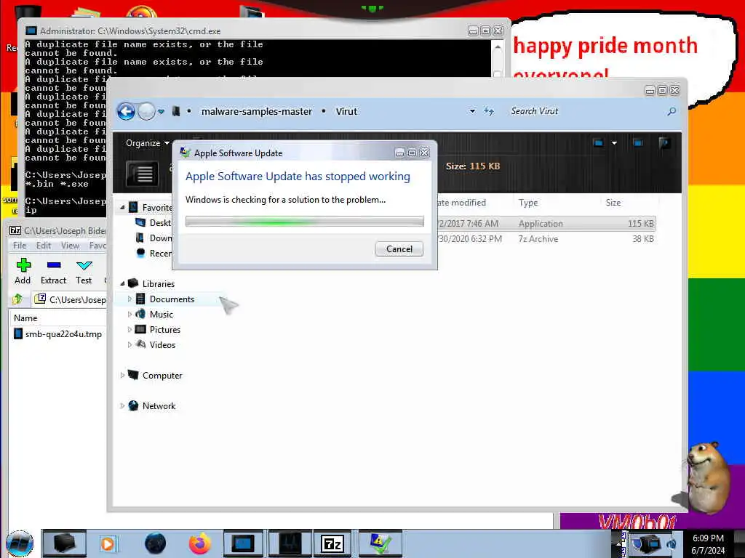Open the view options dropdown arrow
745x558 pixels.
614,143
